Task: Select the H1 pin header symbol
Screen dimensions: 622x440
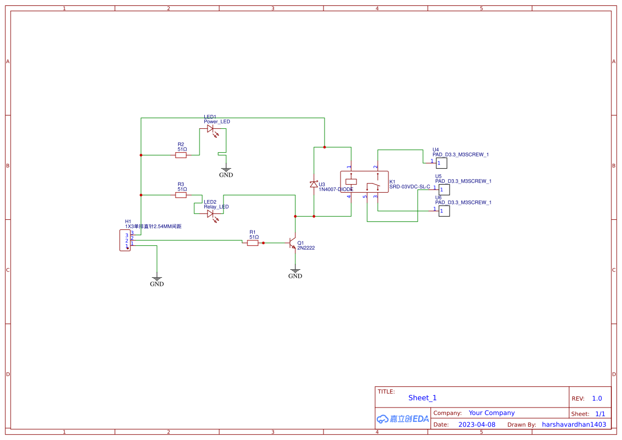Action: click(x=124, y=240)
